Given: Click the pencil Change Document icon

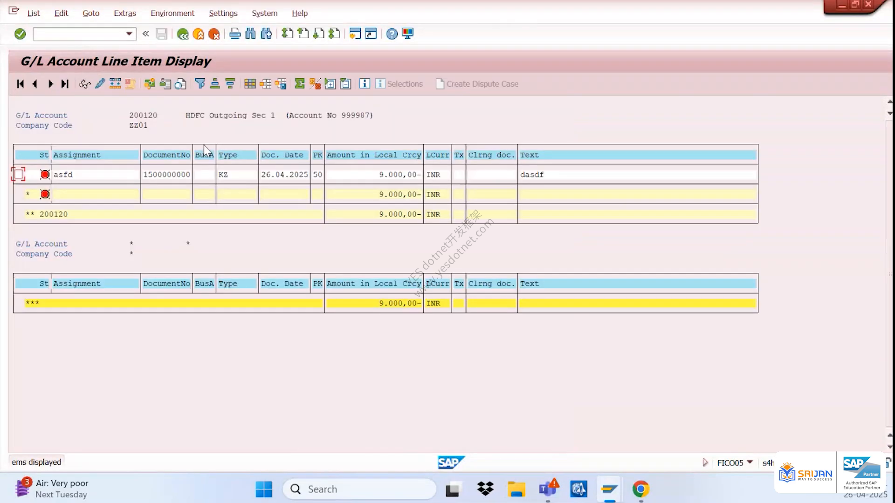Looking at the screenshot, I should (x=100, y=84).
